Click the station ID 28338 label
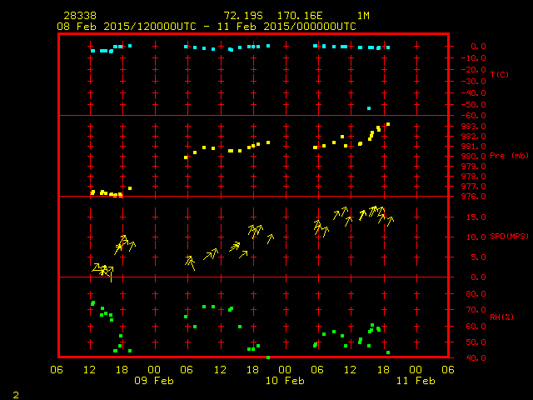The width and height of the screenshot is (533, 400). click(x=78, y=16)
